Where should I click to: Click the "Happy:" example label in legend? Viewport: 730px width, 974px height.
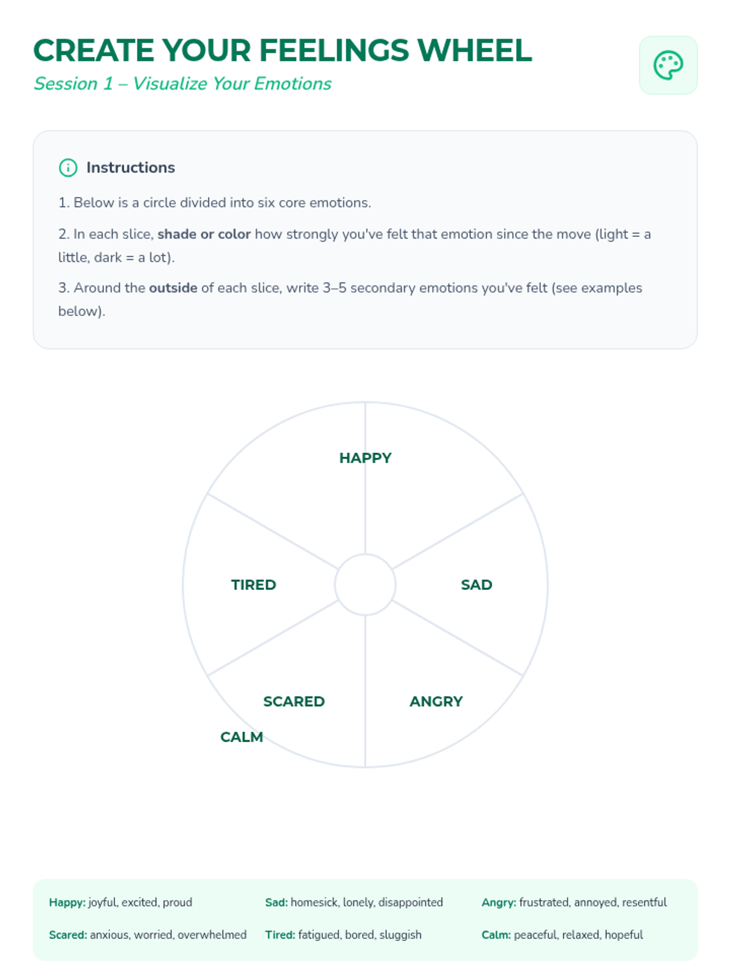(x=67, y=902)
